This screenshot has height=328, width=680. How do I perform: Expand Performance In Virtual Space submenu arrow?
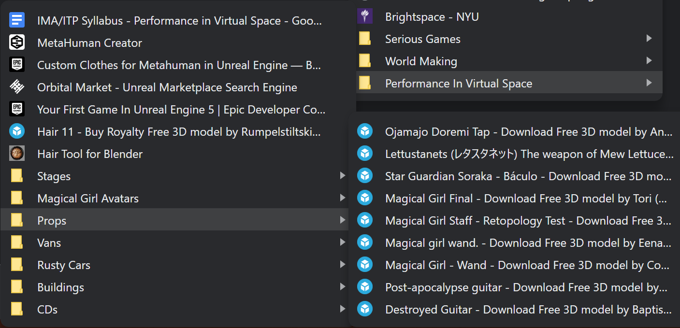tap(649, 83)
